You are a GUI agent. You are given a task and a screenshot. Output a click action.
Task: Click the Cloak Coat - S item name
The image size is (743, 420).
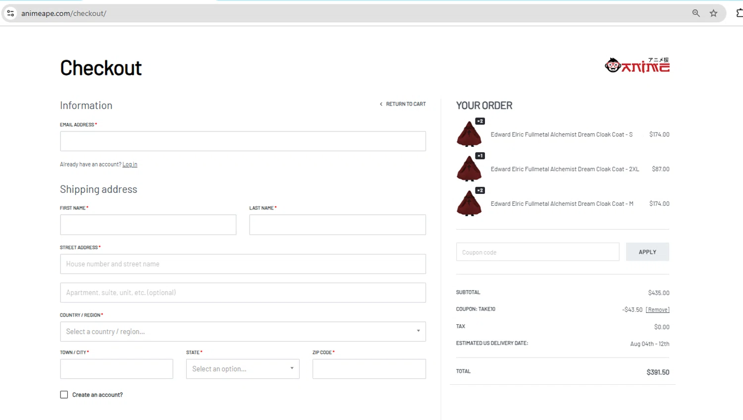coord(562,134)
